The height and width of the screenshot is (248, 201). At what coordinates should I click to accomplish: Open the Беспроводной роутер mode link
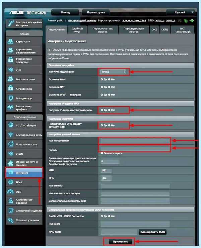pyautogui.click(x=82, y=20)
